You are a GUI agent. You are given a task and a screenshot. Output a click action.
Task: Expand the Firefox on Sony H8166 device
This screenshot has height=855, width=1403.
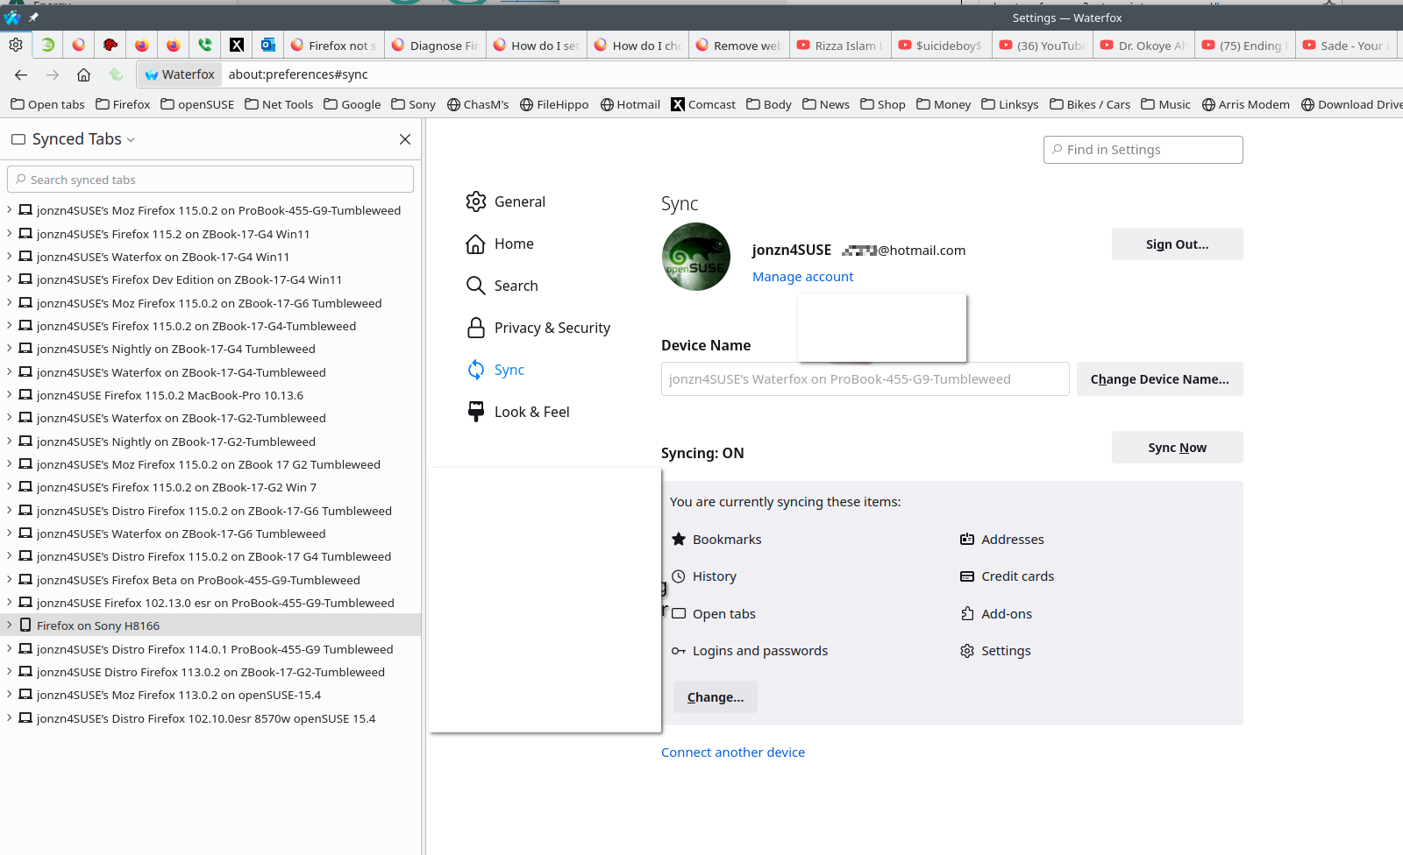10,625
